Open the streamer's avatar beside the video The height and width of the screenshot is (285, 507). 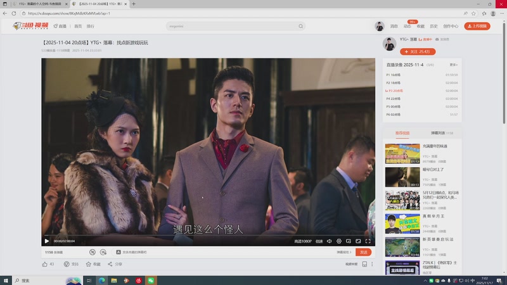click(x=389, y=44)
